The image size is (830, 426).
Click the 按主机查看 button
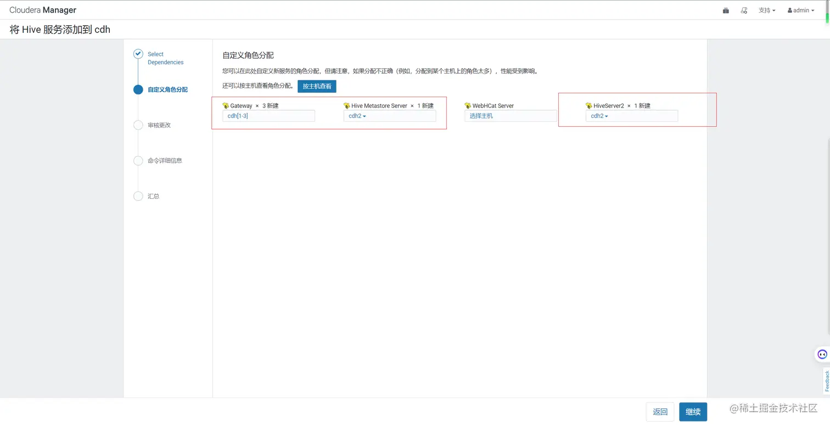[317, 86]
